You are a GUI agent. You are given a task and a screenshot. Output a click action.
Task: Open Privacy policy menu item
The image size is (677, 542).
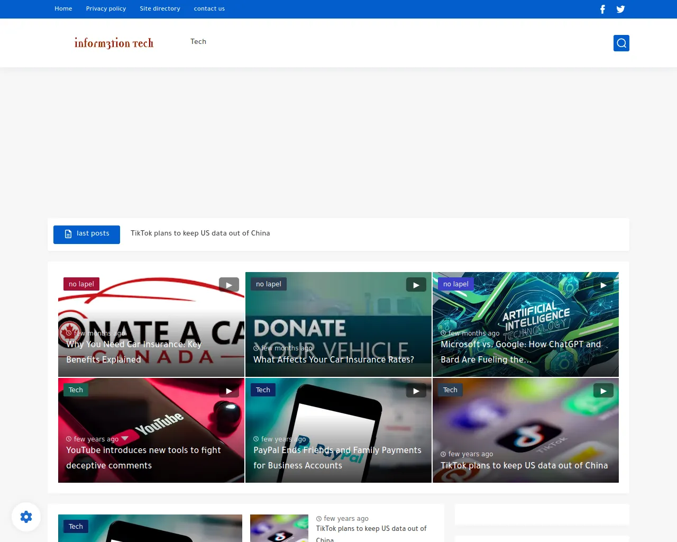tap(106, 8)
